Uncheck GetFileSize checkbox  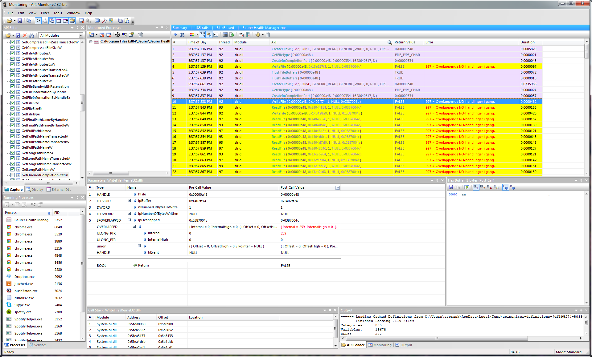(x=13, y=103)
